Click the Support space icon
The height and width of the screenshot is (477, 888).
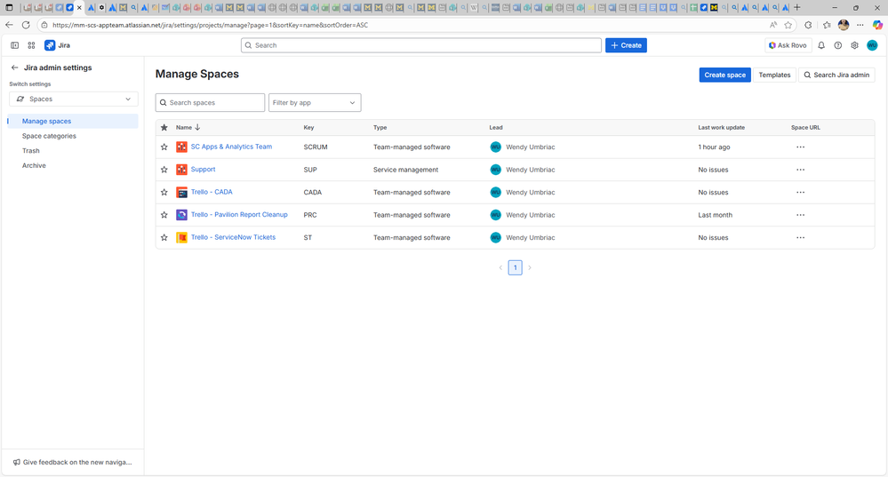click(x=181, y=170)
